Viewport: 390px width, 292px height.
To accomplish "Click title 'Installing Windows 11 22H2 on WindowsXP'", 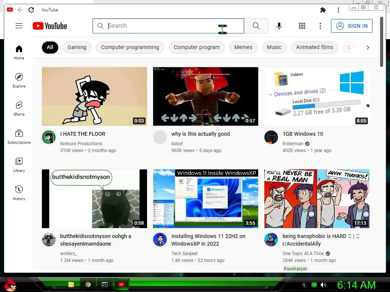I will point(208,240).
